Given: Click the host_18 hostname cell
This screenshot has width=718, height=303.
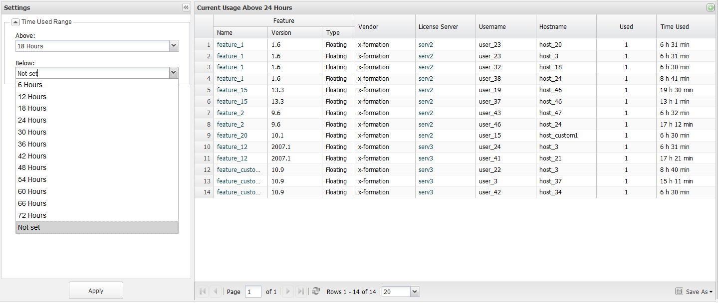Looking at the screenshot, I should tap(566, 67).
